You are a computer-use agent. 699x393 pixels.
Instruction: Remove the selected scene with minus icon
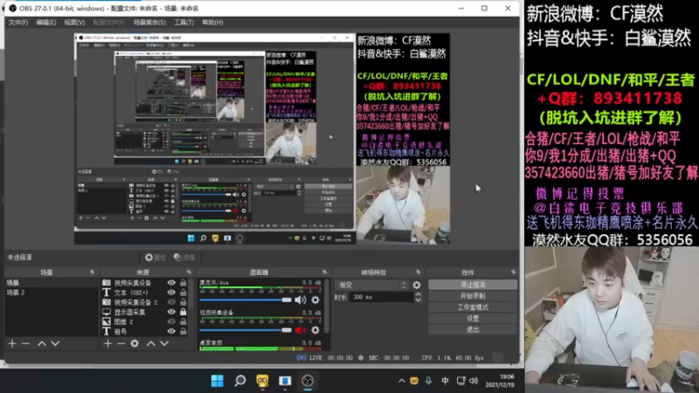pyautogui.click(x=25, y=343)
